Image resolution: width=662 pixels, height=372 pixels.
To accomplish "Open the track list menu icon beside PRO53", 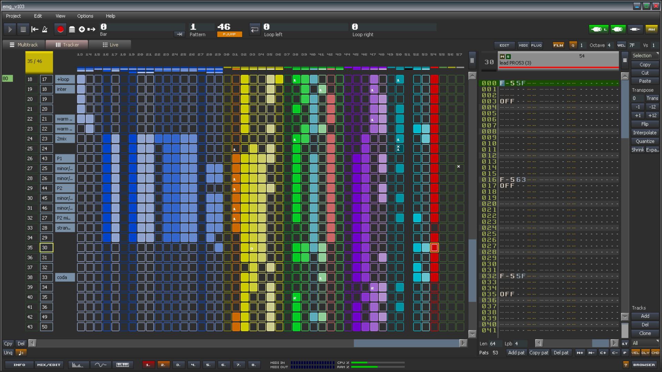I will [x=624, y=60].
